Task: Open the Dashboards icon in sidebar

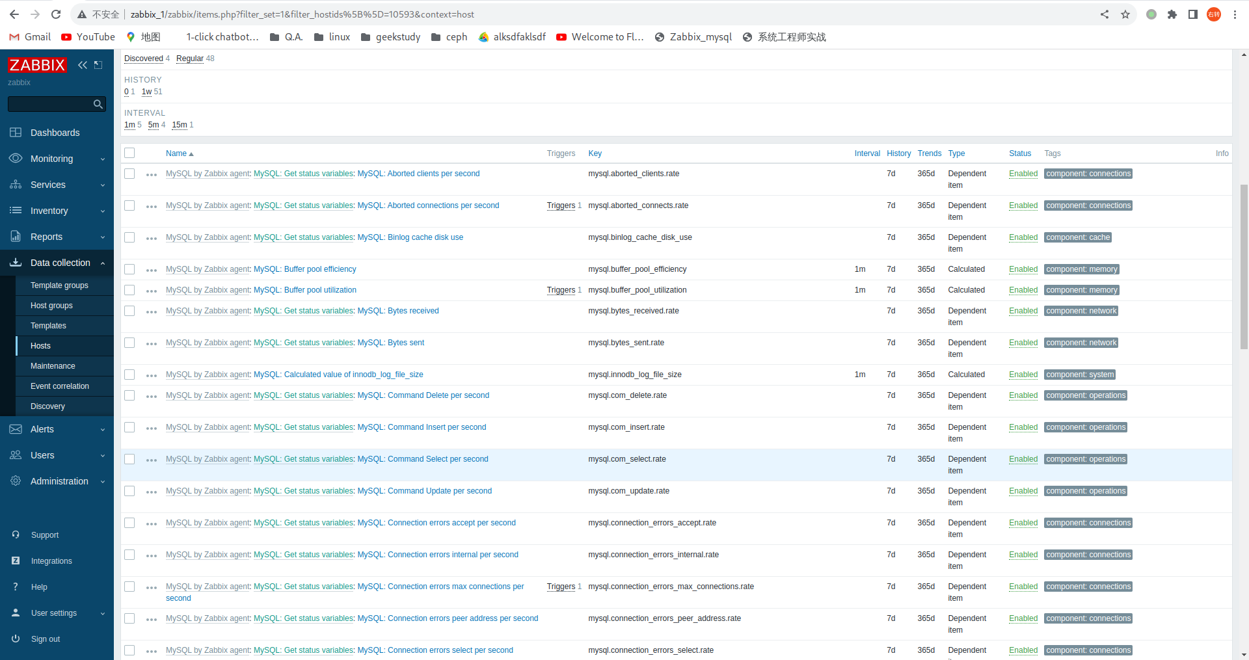Action: (x=16, y=133)
